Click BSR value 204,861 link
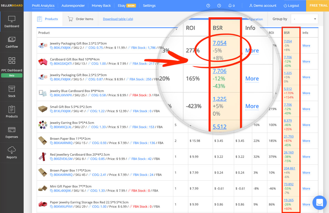The image size is (329, 213). pyautogui.click(x=290, y=168)
